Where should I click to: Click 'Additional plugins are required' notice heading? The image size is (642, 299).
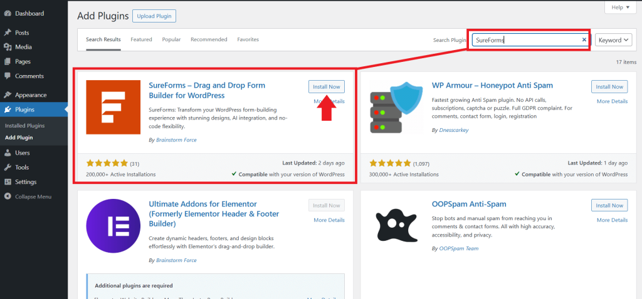[134, 285]
